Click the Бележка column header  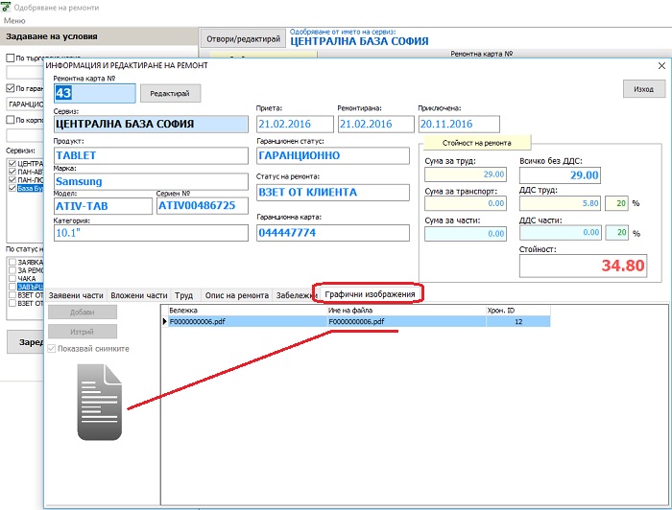pyautogui.click(x=248, y=311)
